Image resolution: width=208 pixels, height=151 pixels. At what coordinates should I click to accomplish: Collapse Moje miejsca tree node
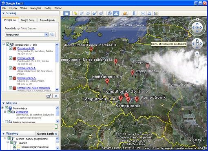click(x=2, y=108)
